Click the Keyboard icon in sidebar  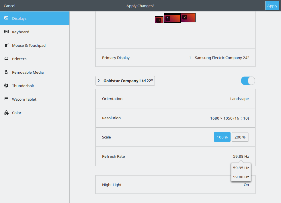[x=6, y=32]
